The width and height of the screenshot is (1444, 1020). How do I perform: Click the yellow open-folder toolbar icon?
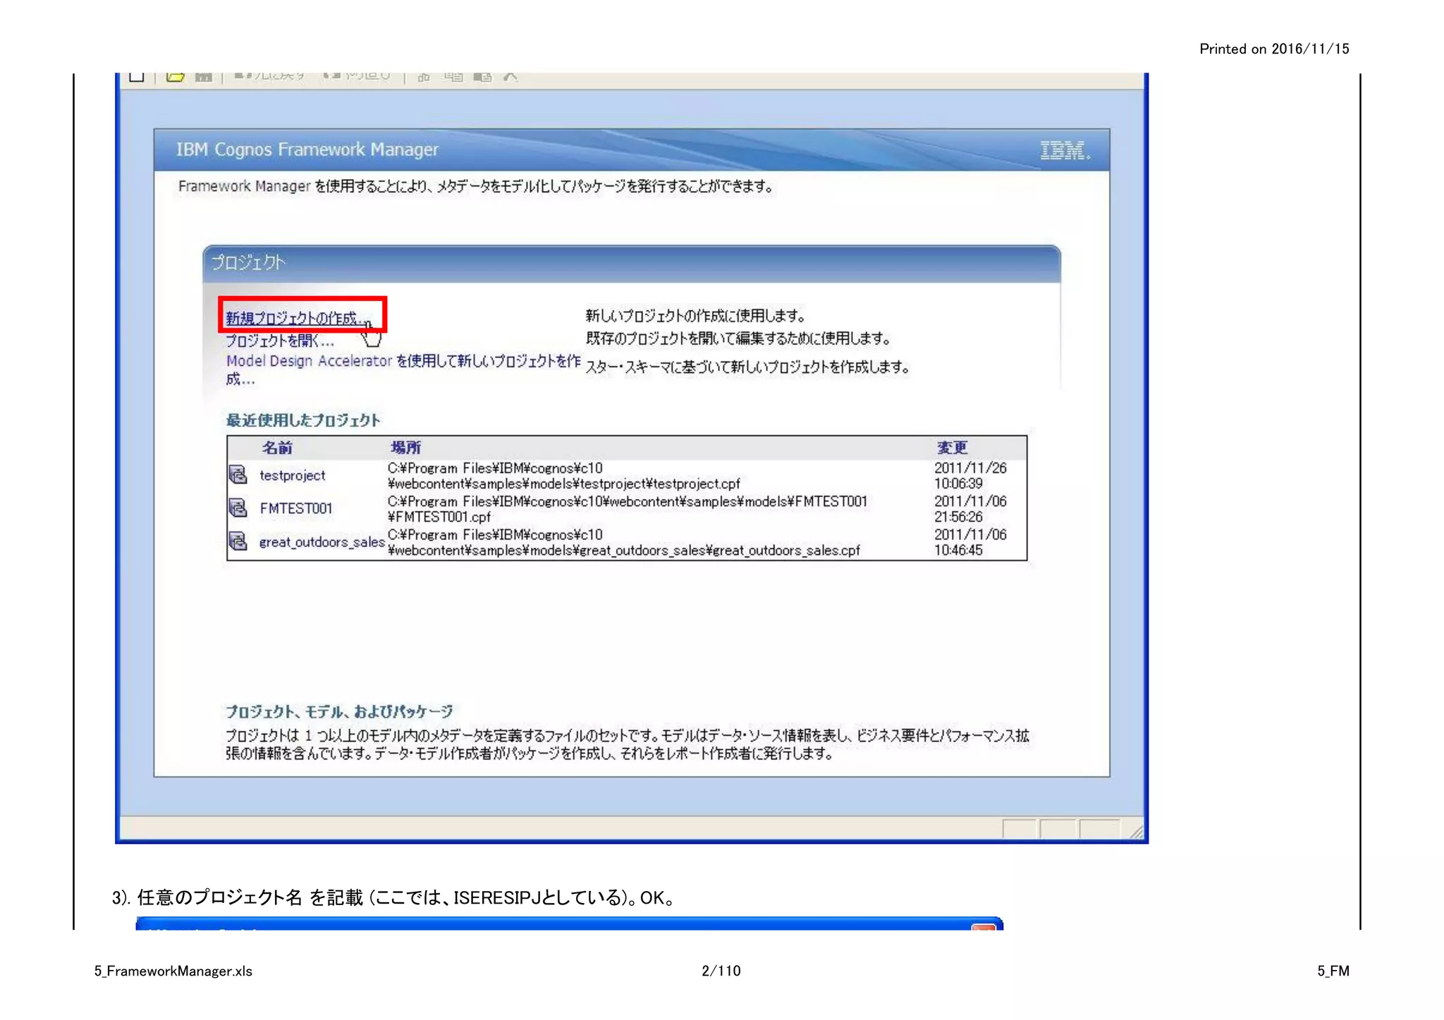click(x=175, y=76)
